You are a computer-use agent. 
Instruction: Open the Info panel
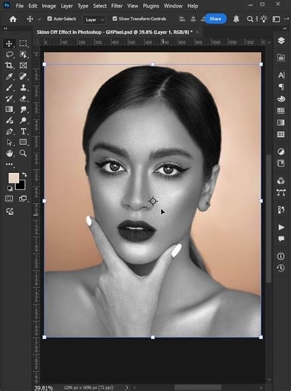point(281,256)
